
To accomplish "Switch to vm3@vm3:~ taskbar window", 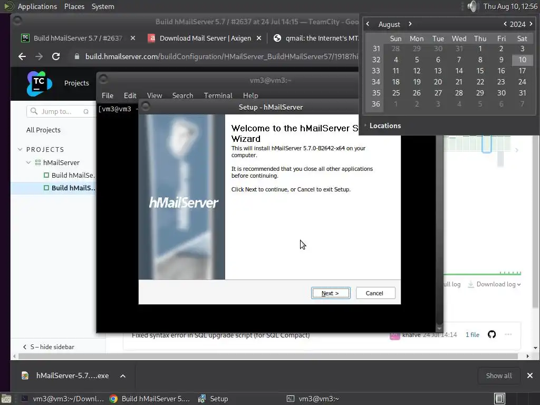I will (x=313, y=399).
